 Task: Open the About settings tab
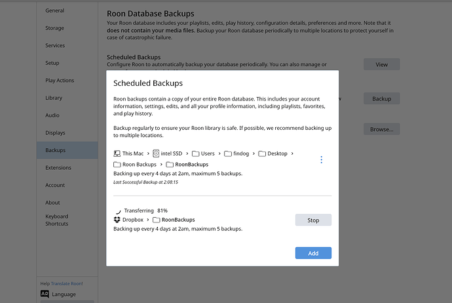(x=67, y=203)
